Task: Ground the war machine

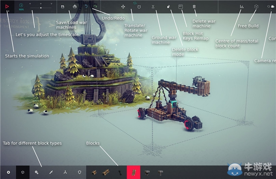Action: tap(153, 7)
